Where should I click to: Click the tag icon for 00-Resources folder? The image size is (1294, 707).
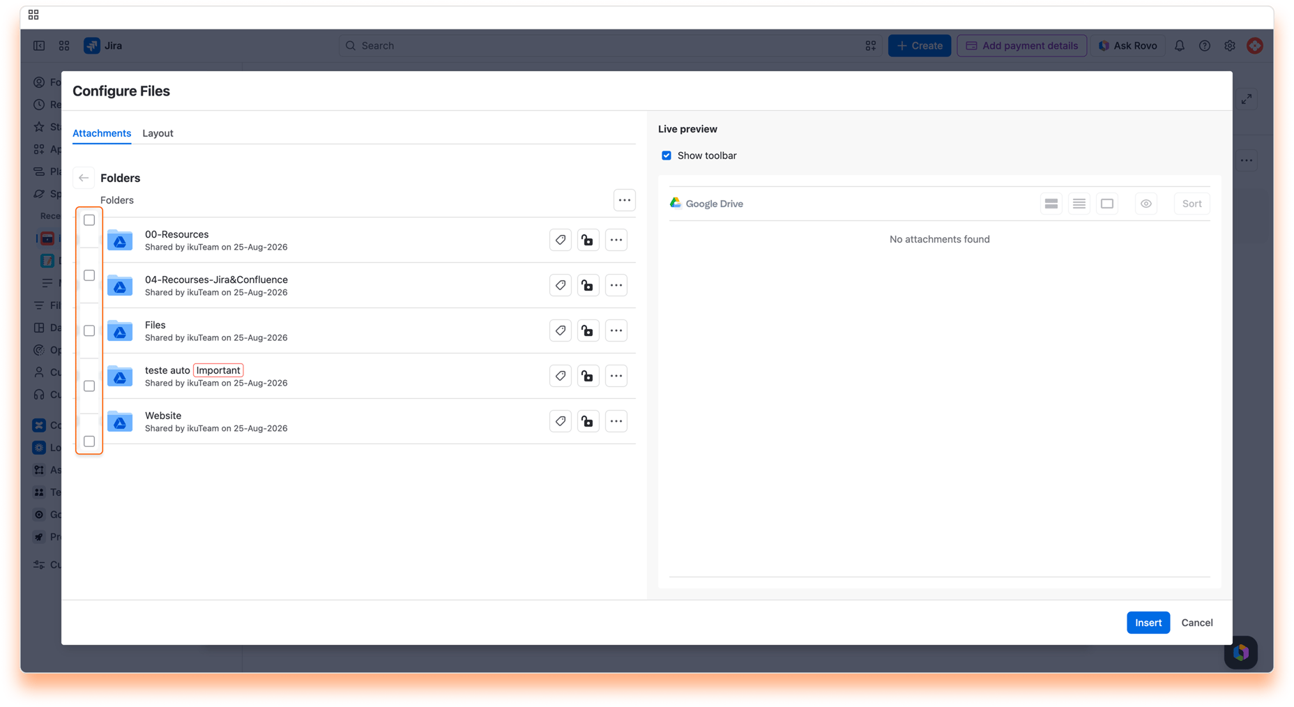click(561, 240)
